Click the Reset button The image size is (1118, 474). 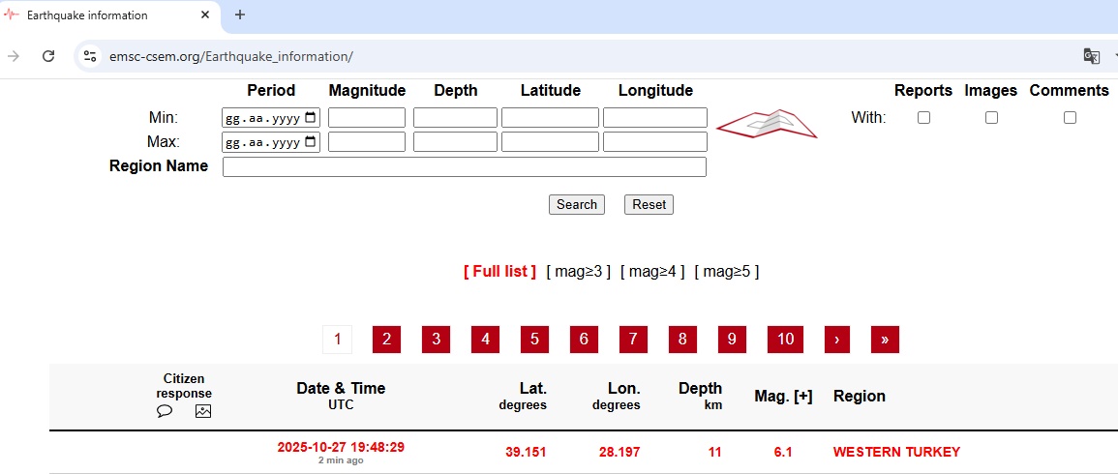(x=649, y=204)
